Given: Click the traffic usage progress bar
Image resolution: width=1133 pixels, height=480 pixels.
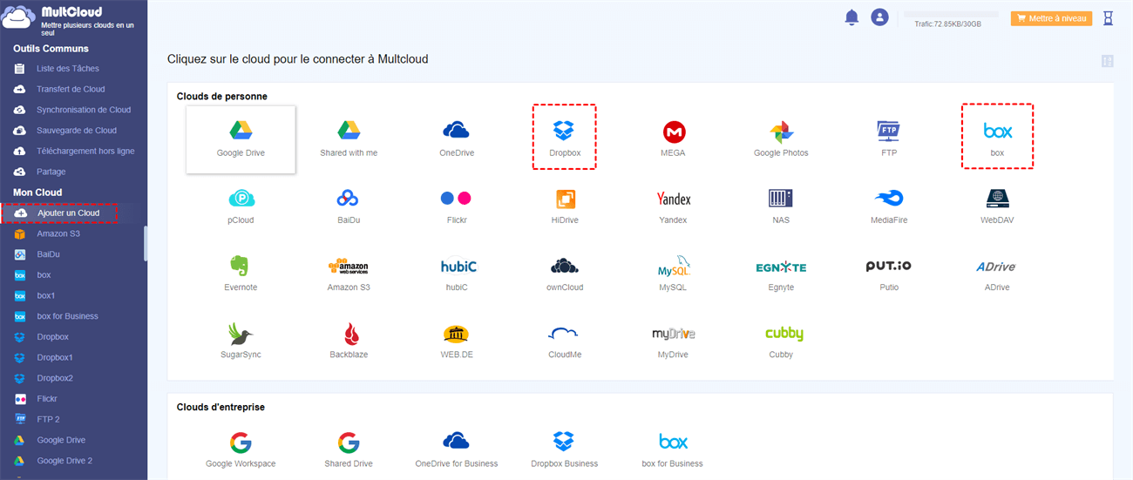Looking at the screenshot, I should (x=951, y=15).
